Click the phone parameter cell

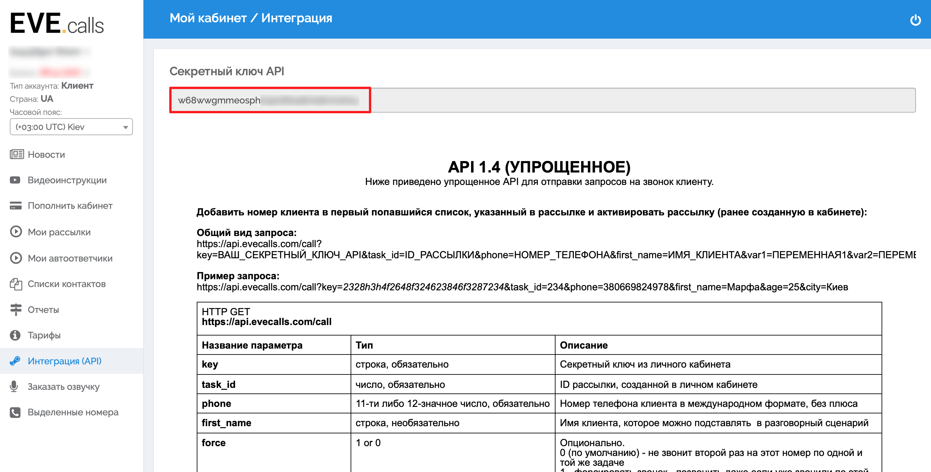[x=274, y=403]
